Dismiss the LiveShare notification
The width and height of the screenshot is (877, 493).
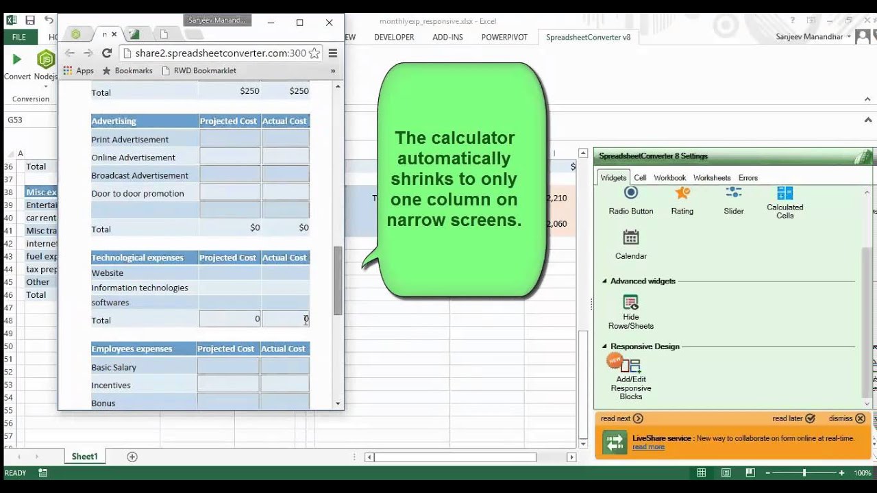pos(847,418)
